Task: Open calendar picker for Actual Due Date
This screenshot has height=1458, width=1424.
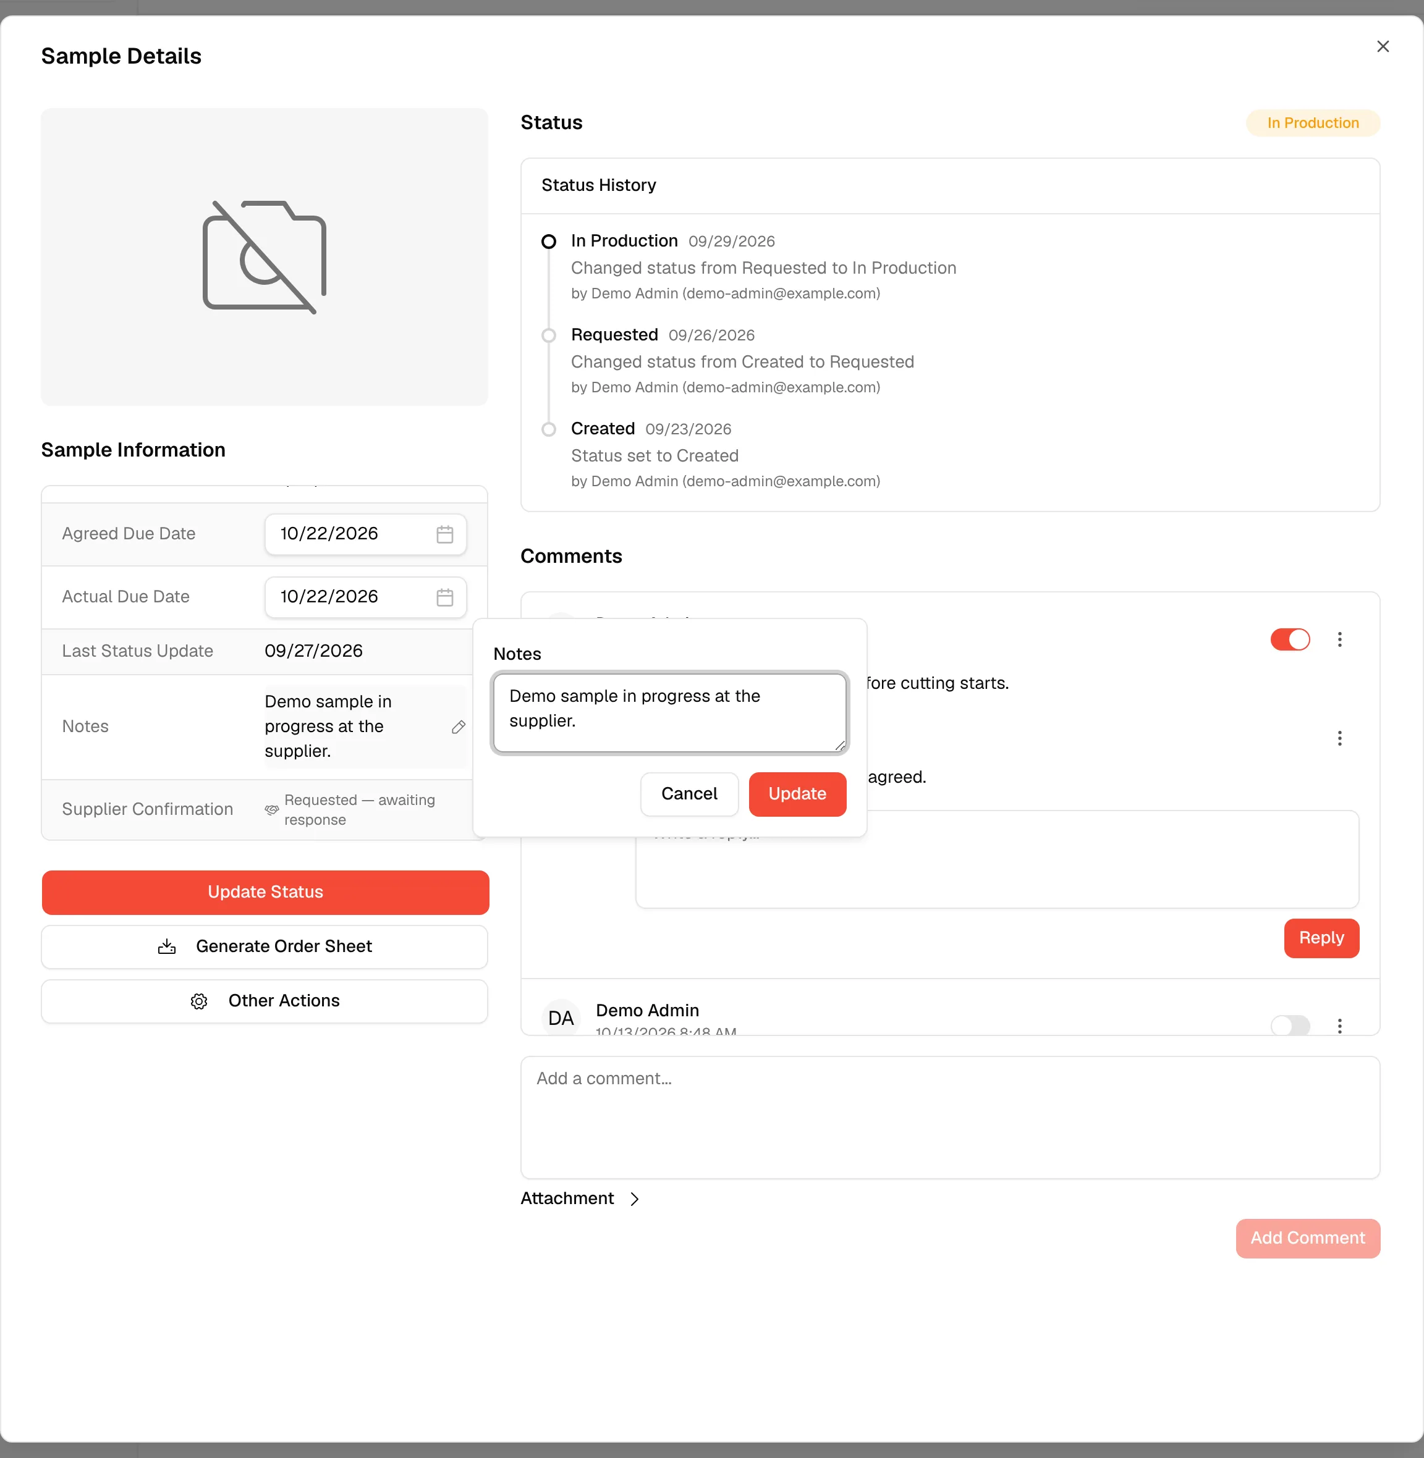Action: point(444,597)
